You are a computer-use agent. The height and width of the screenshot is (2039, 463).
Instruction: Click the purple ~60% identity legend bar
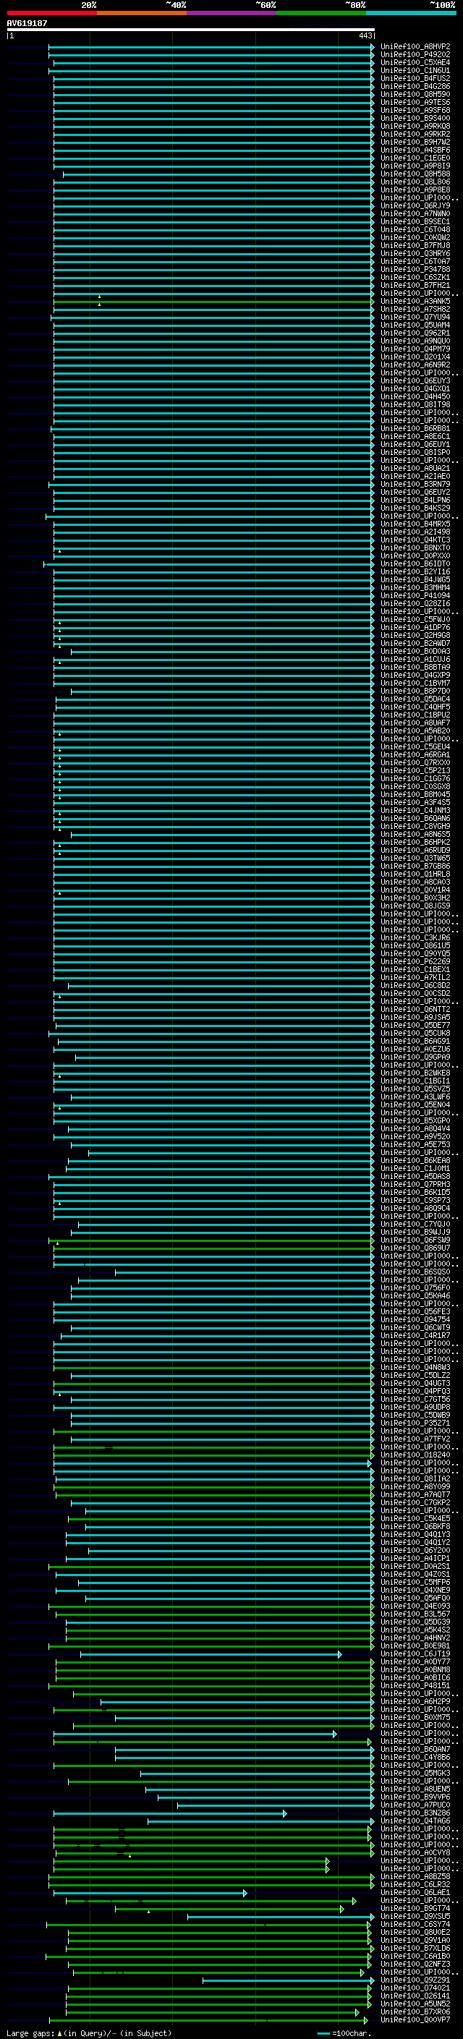[x=231, y=13]
